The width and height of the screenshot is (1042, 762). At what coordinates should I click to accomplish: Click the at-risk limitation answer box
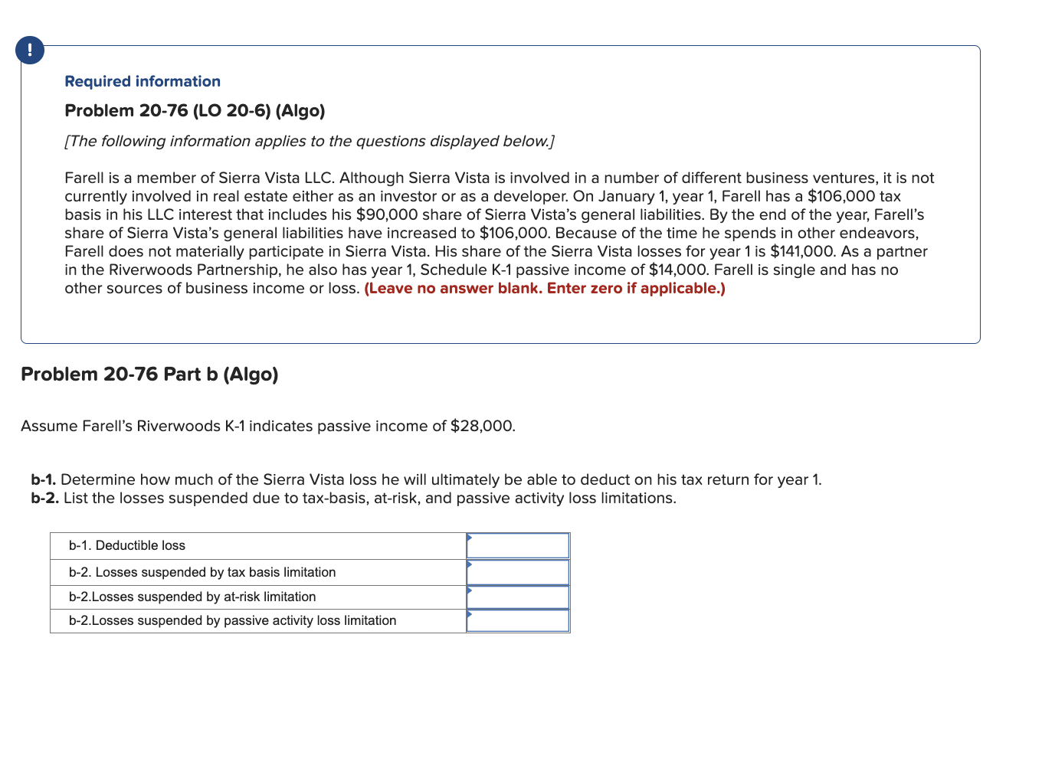click(518, 596)
